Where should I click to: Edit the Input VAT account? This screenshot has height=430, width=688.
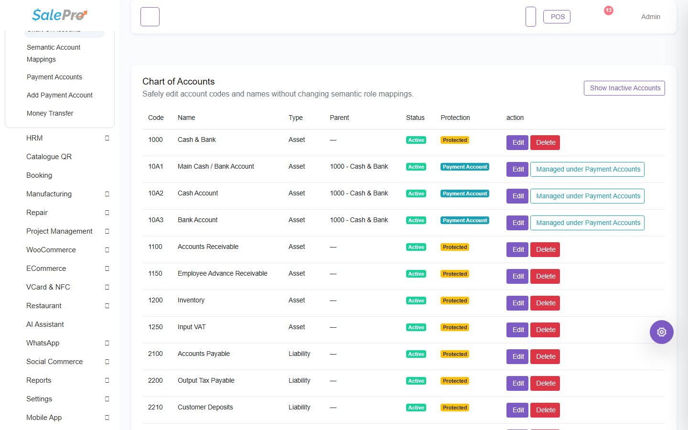[x=517, y=330]
